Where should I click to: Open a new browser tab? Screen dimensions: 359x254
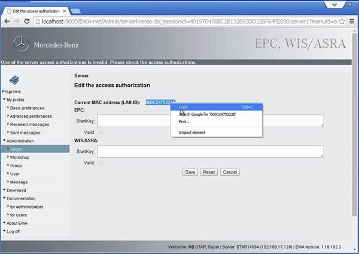[x=75, y=11]
